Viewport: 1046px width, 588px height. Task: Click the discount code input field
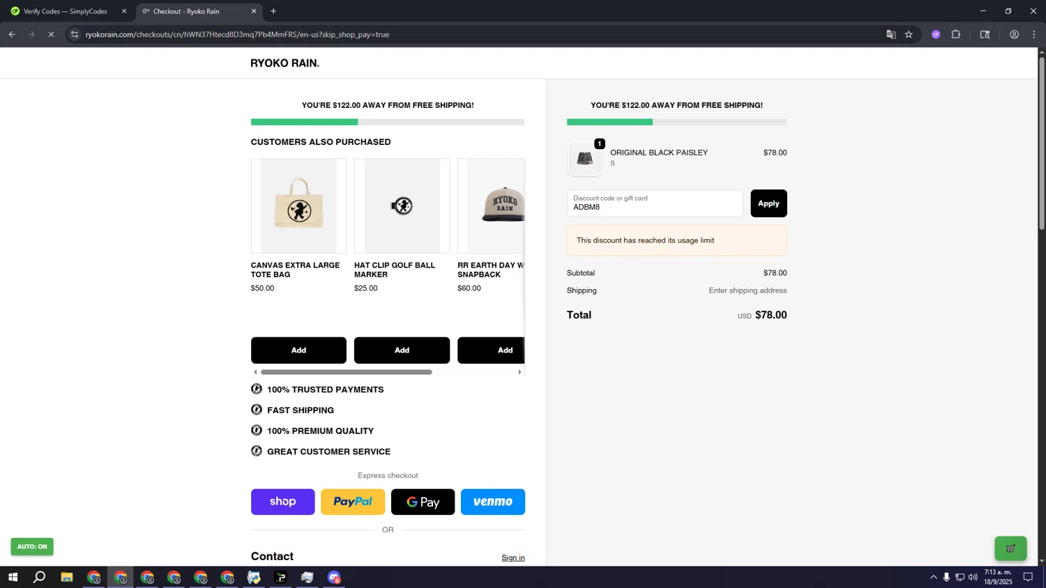point(655,203)
